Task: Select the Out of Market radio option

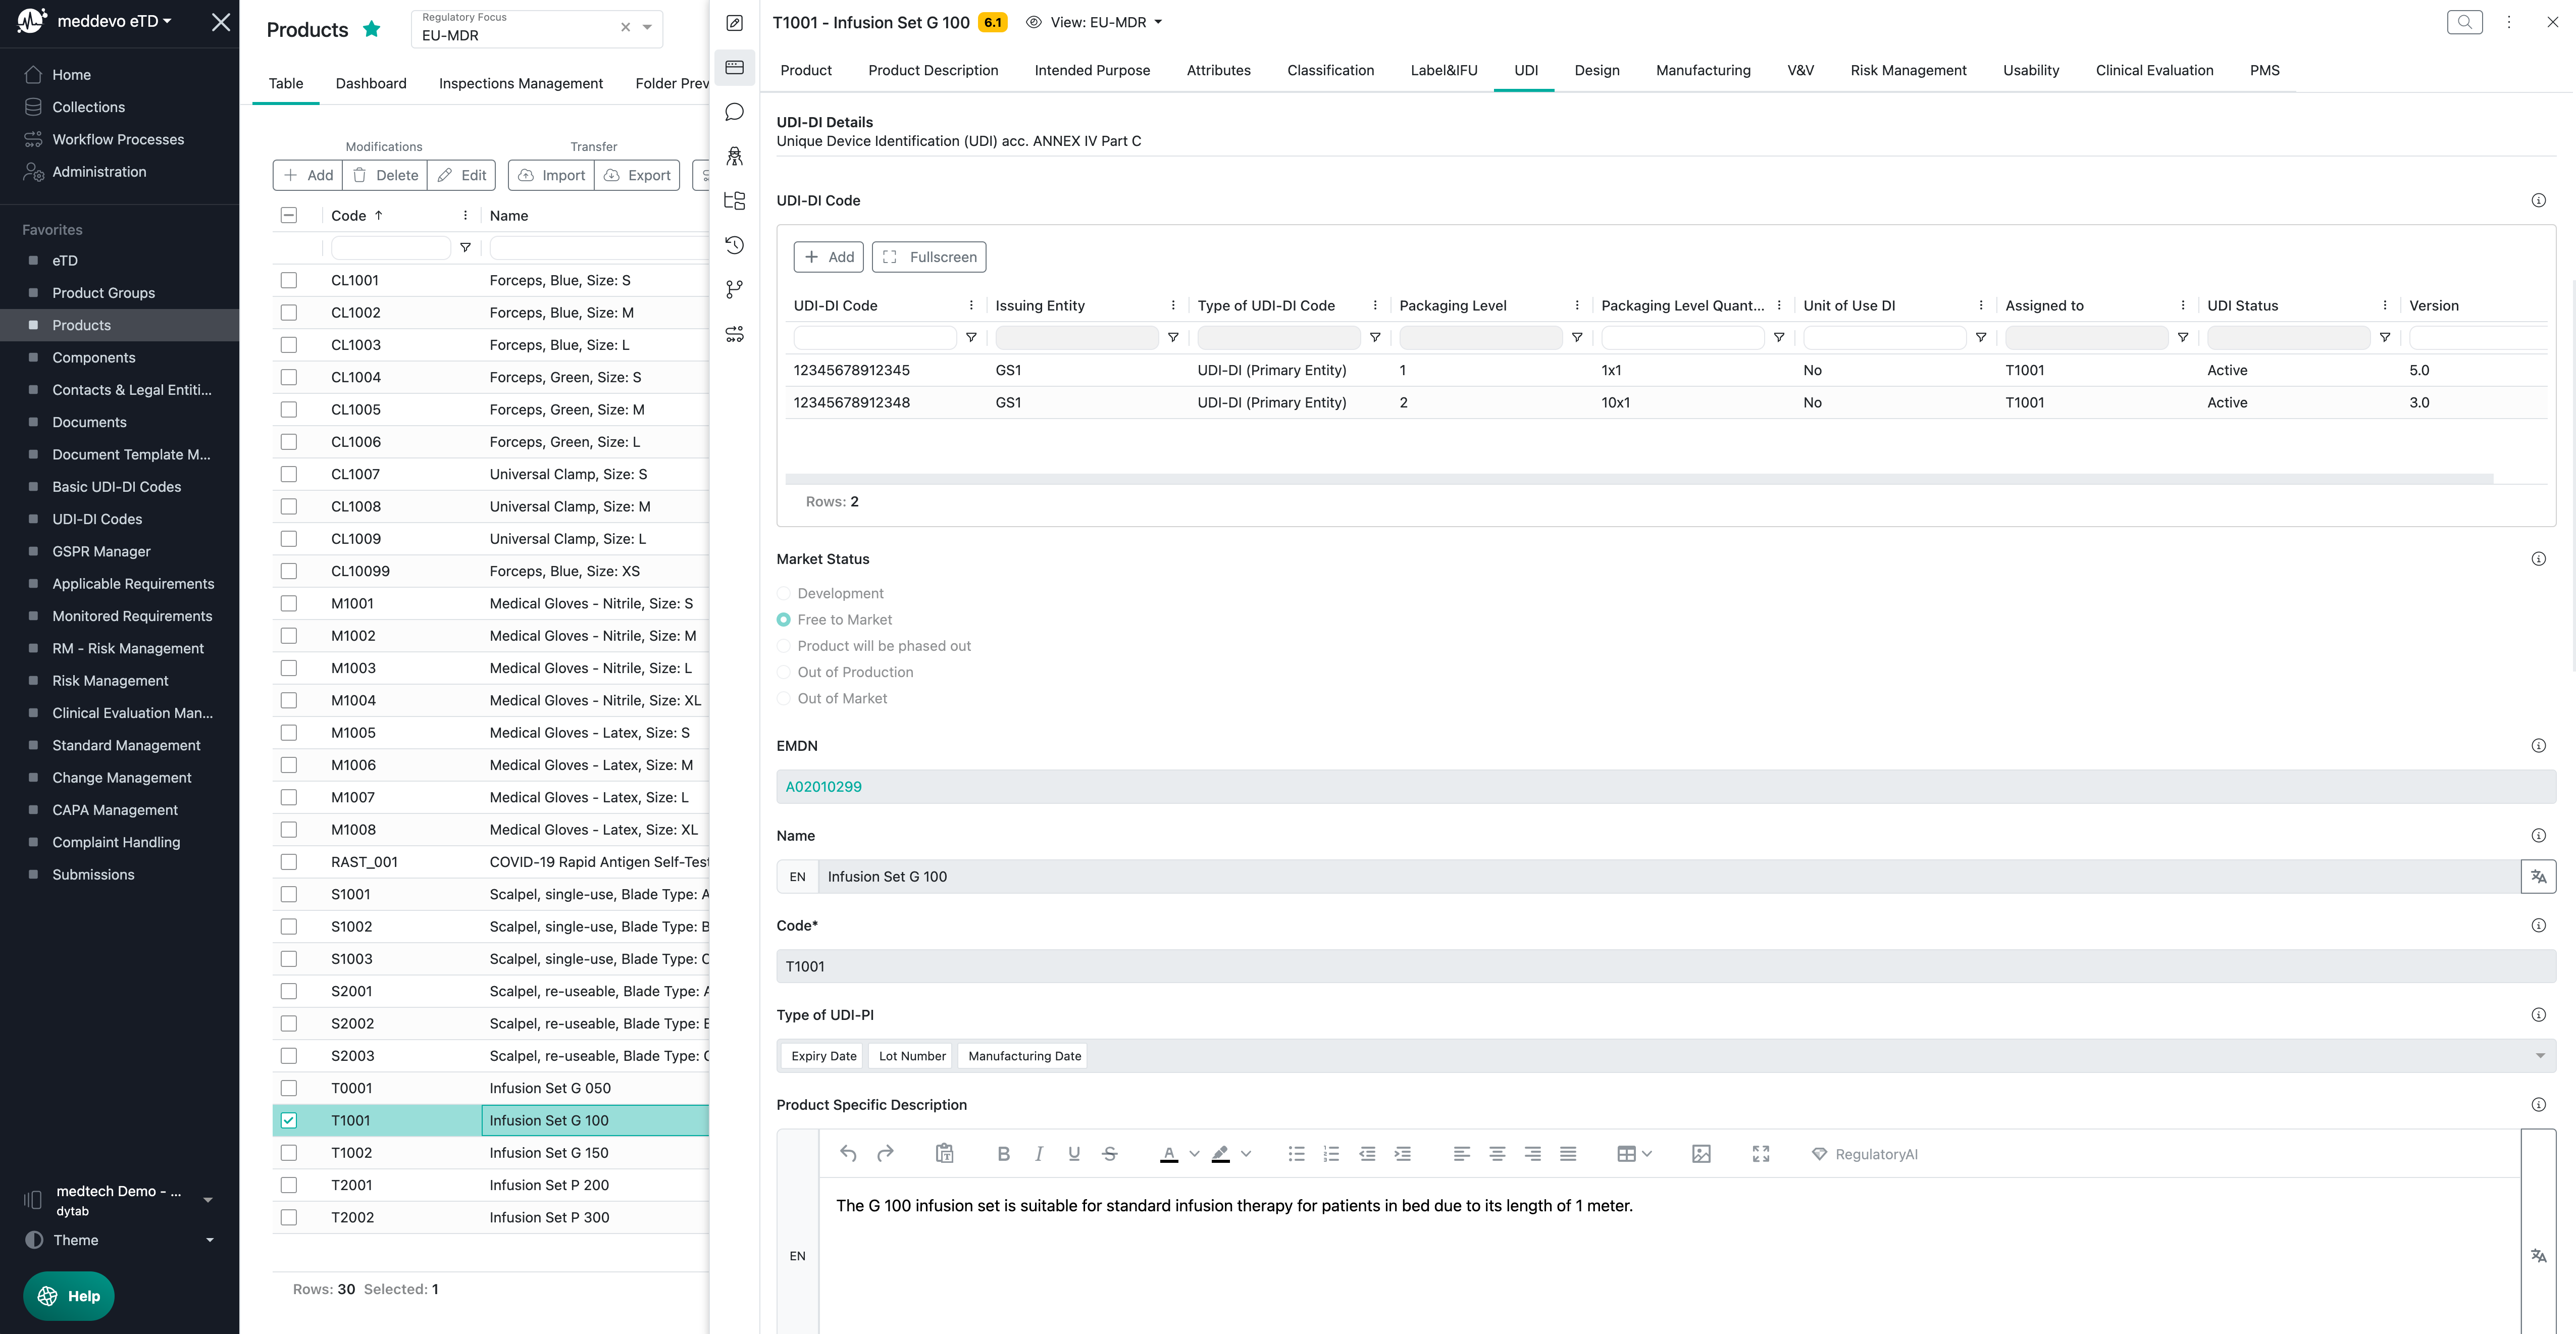Action: pyautogui.click(x=784, y=699)
